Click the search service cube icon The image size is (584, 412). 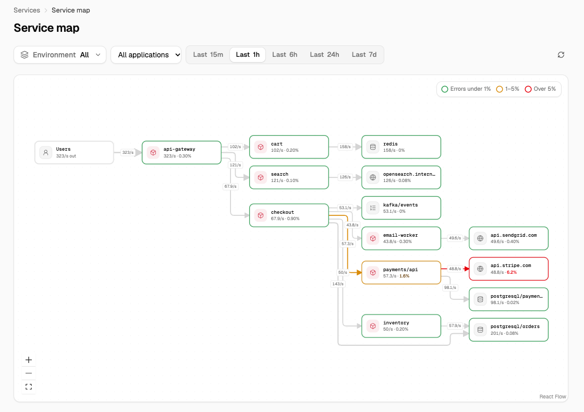tap(261, 177)
